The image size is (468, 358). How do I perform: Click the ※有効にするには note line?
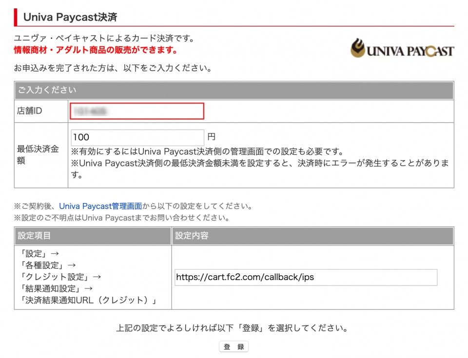(208, 151)
